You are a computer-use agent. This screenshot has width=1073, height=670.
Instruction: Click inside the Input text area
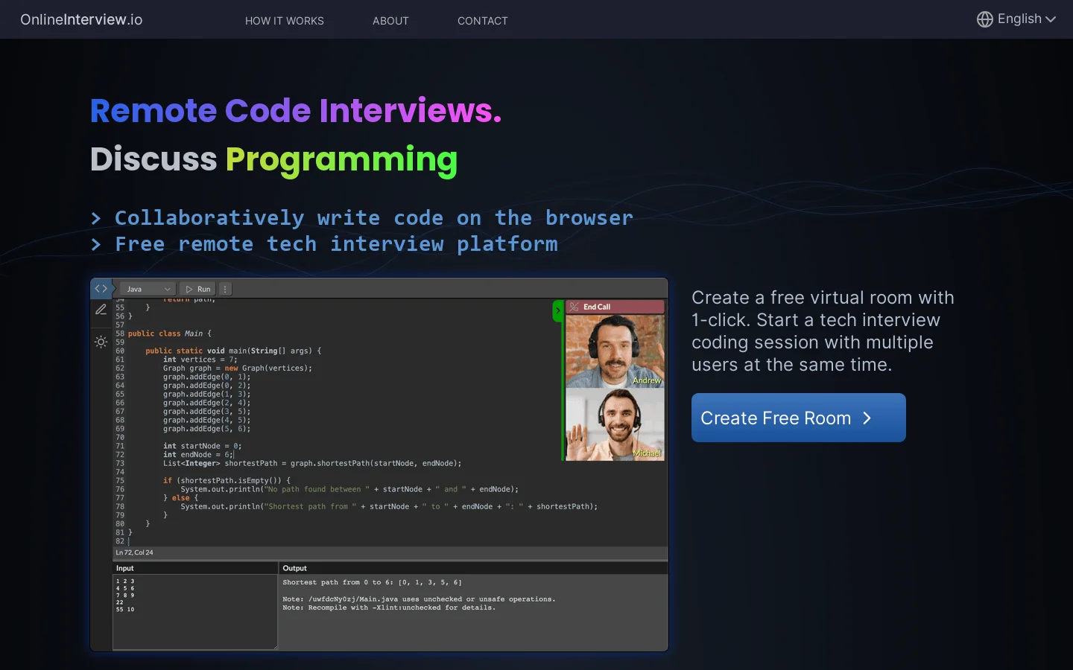[195, 612]
